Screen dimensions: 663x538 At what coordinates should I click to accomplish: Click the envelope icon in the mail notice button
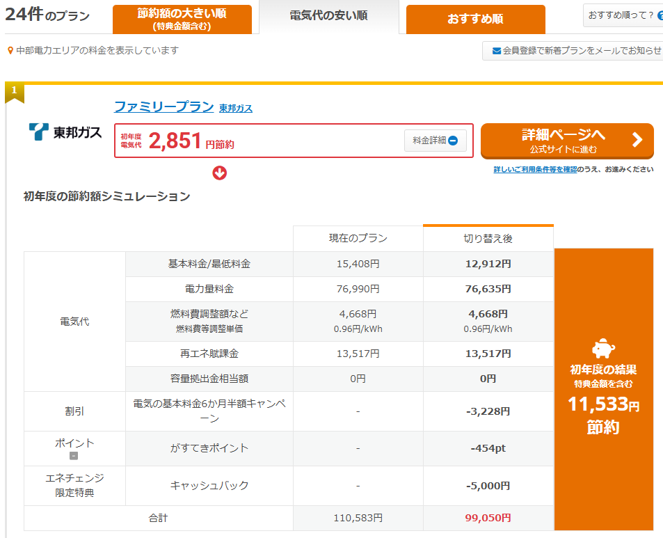coord(497,52)
